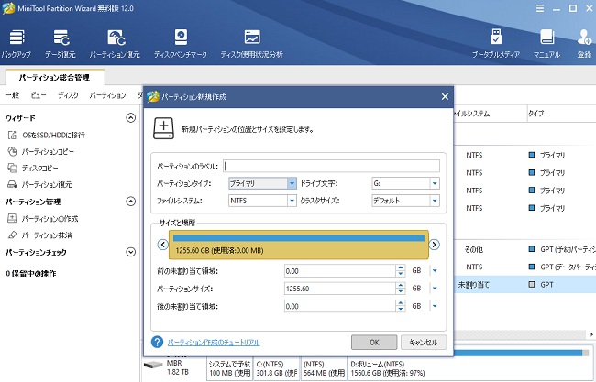
Task: Click scroll right arrow of partition list
Action: point(591,334)
